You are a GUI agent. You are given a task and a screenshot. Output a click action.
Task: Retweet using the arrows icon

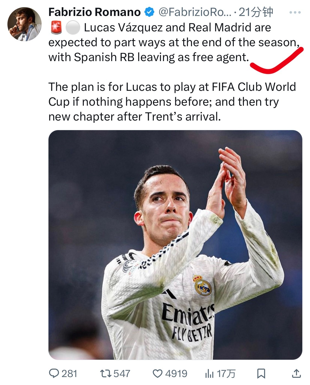(x=106, y=373)
